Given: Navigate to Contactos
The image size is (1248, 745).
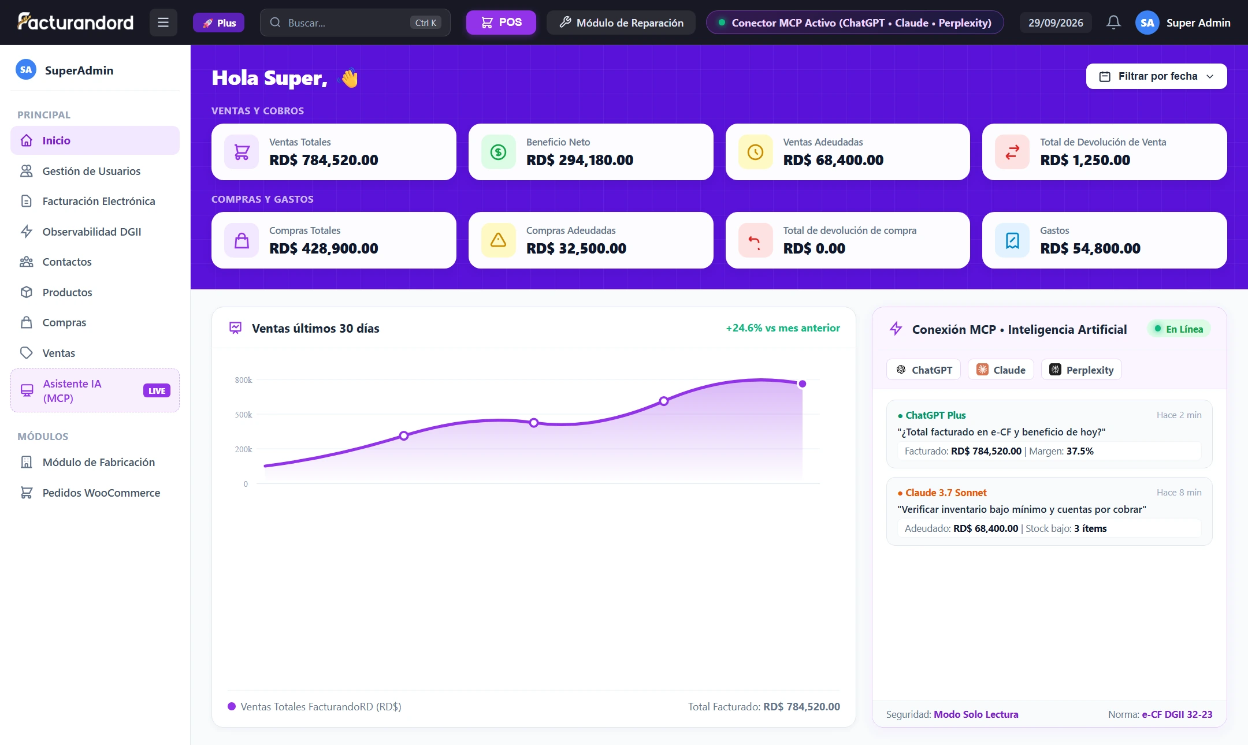Looking at the screenshot, I should (95, 262).
